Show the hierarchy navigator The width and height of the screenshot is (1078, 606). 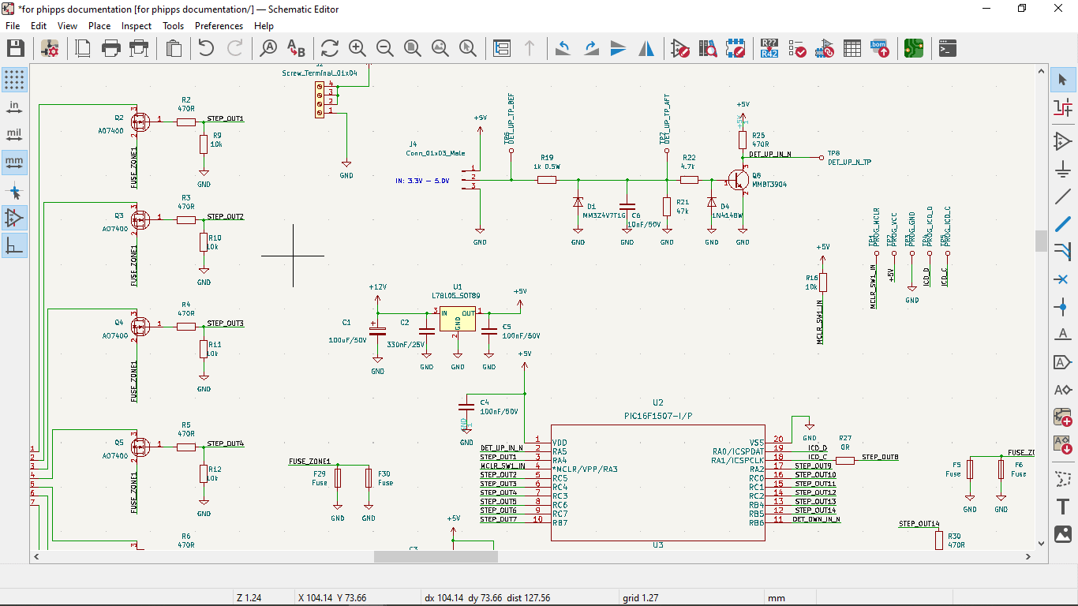(x=501, y=48)
